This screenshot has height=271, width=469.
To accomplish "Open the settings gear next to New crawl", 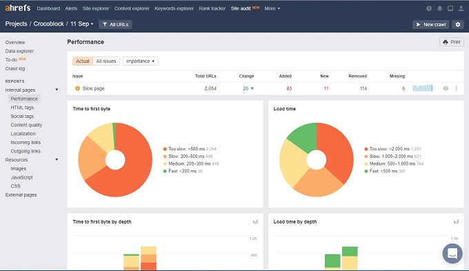I will click(x=458, y=25).
